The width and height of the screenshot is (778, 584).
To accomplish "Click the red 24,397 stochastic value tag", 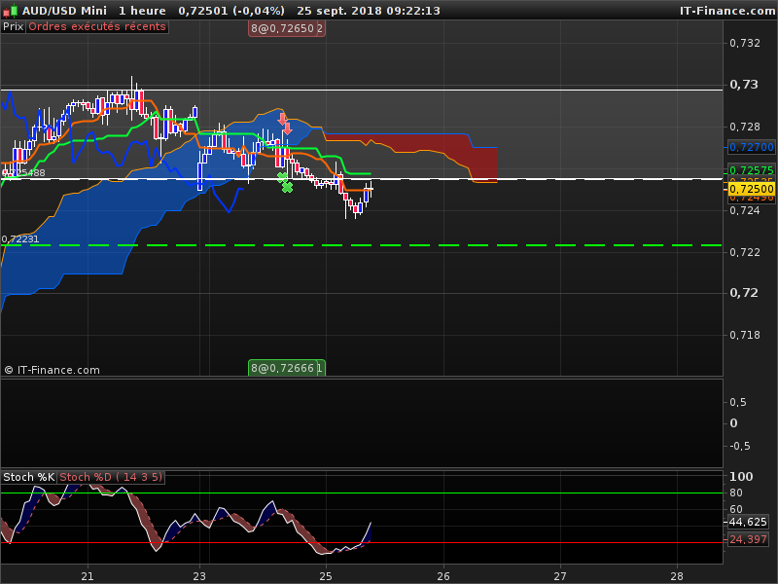I will point(748,539).
